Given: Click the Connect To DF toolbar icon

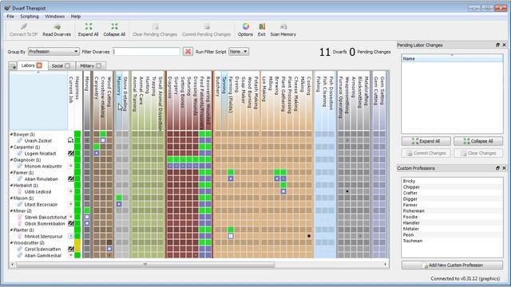Looking at the screenshot, I should click(x=23, y=27).
